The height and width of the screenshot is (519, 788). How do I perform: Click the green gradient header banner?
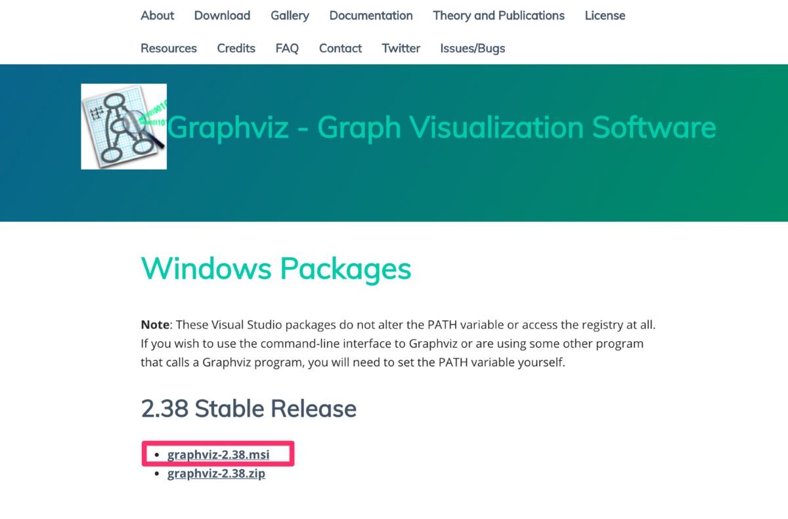click(x=394, y=143)
